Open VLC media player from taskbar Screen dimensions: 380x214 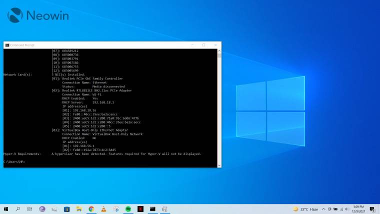coord(103,209)
